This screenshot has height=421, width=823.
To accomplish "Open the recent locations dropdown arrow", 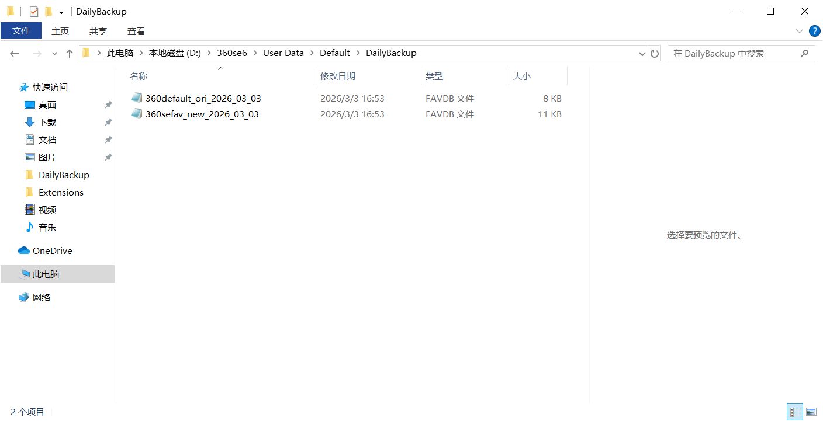I will (x=55, y=54).
